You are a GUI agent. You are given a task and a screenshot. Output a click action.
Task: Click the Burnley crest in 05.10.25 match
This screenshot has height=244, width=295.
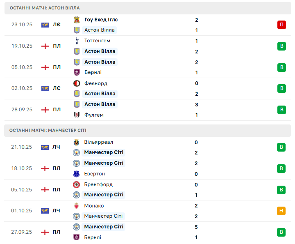[76, 73]
